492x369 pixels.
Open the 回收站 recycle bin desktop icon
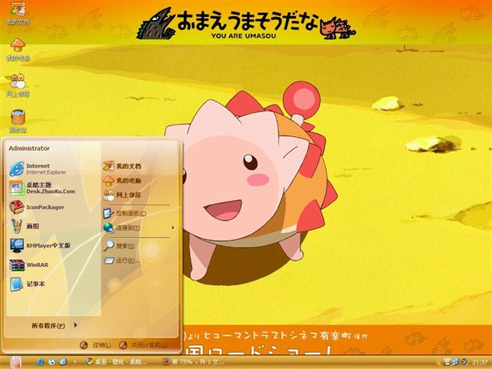(18, 121)
